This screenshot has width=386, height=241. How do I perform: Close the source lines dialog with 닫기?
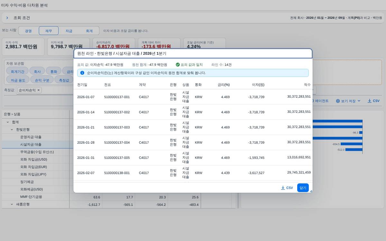click(303, 188)
